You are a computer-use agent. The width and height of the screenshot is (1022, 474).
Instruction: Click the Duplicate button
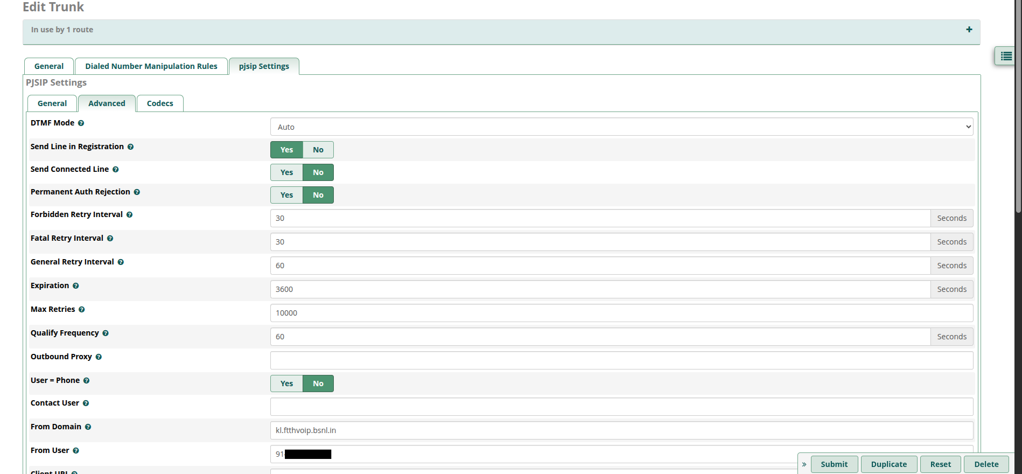point(888,464)
